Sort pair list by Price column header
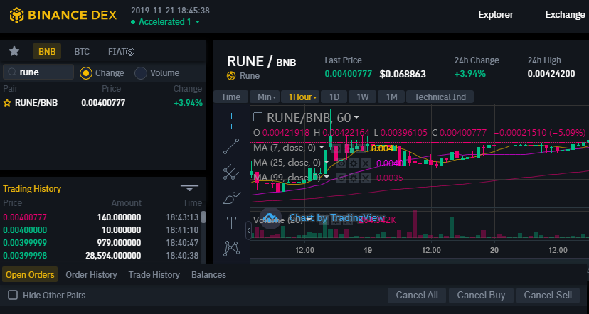The height and width of the screenshot is (314, 589). pyautogui.click(x=111, y=89)
